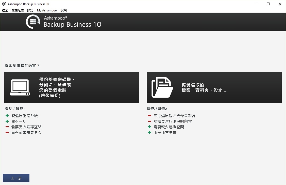Click the text 備份通常需要更久
286x185 pixels.
[x=26, y=133]
